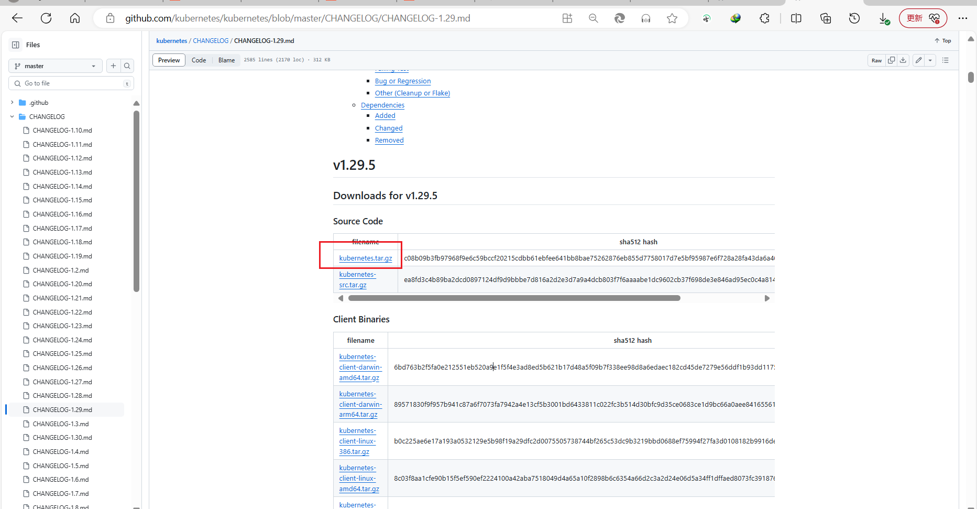
Task: Expand the .github folder
Action: [12, 103]
